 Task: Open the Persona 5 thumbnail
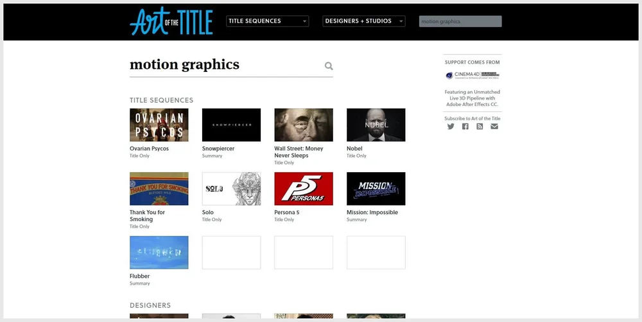[304, 188]
